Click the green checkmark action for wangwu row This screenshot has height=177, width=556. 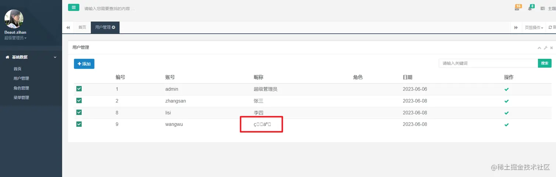(506, 124)
